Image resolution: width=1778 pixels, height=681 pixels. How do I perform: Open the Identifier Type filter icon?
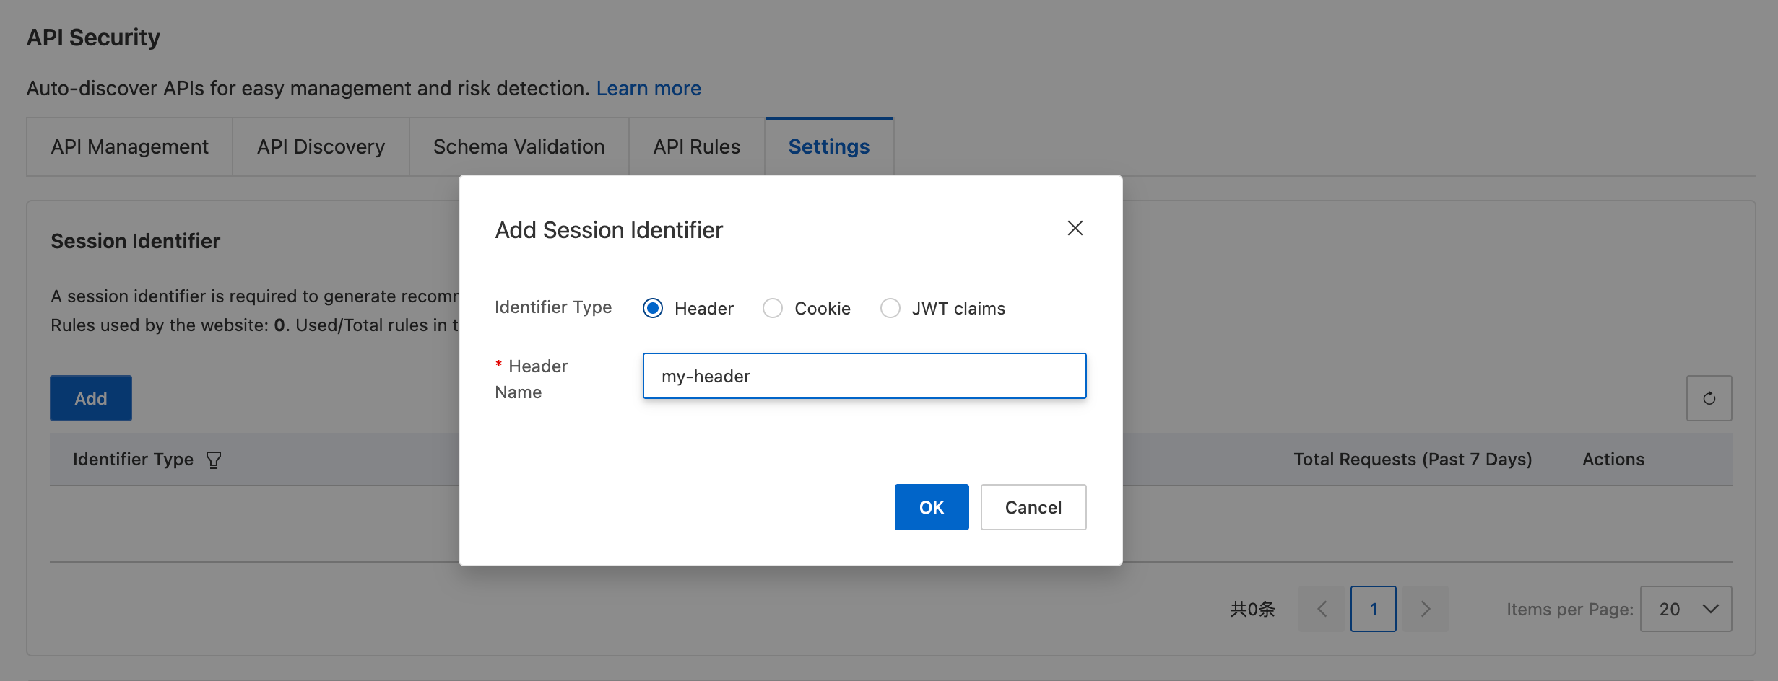click(214, 460)
